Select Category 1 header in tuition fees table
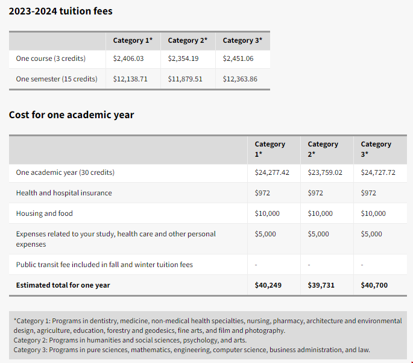Image resolution: width=413 pixels, height=363 pixels. pos(133,40)
